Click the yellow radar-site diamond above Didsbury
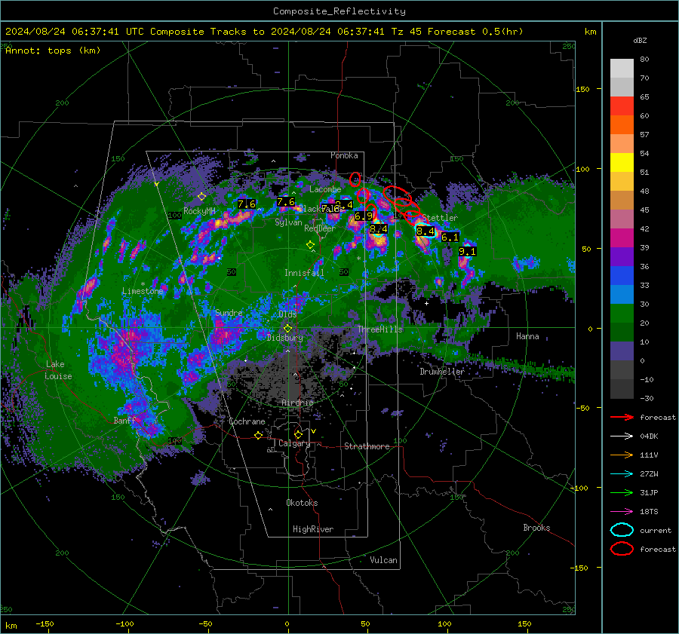The width and height of the screenshot is (679, 634). [287, 329]
